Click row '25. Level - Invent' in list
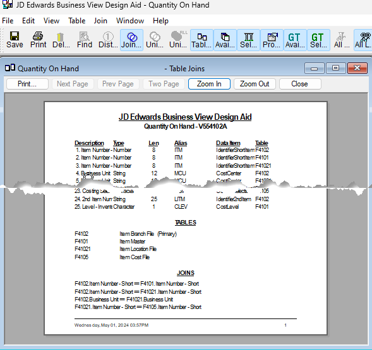The width and height of the screenshot is (372, 350). point(172,207)
